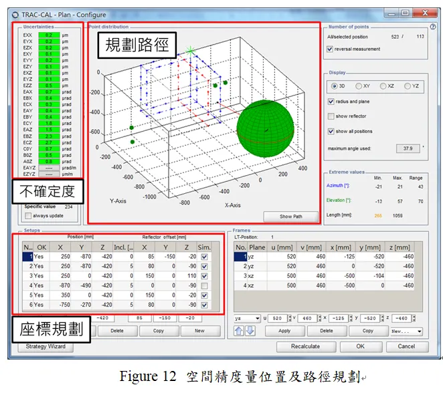Toggle Sim. checkbox for setup row 6

click(204, 305)
